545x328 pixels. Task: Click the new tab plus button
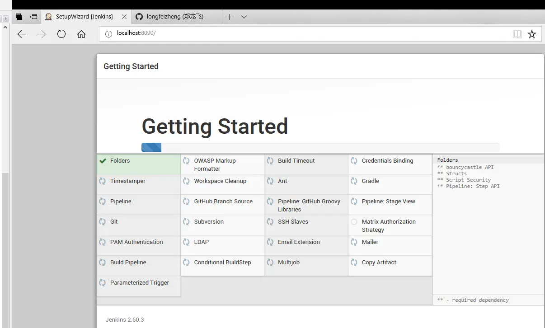230,17
